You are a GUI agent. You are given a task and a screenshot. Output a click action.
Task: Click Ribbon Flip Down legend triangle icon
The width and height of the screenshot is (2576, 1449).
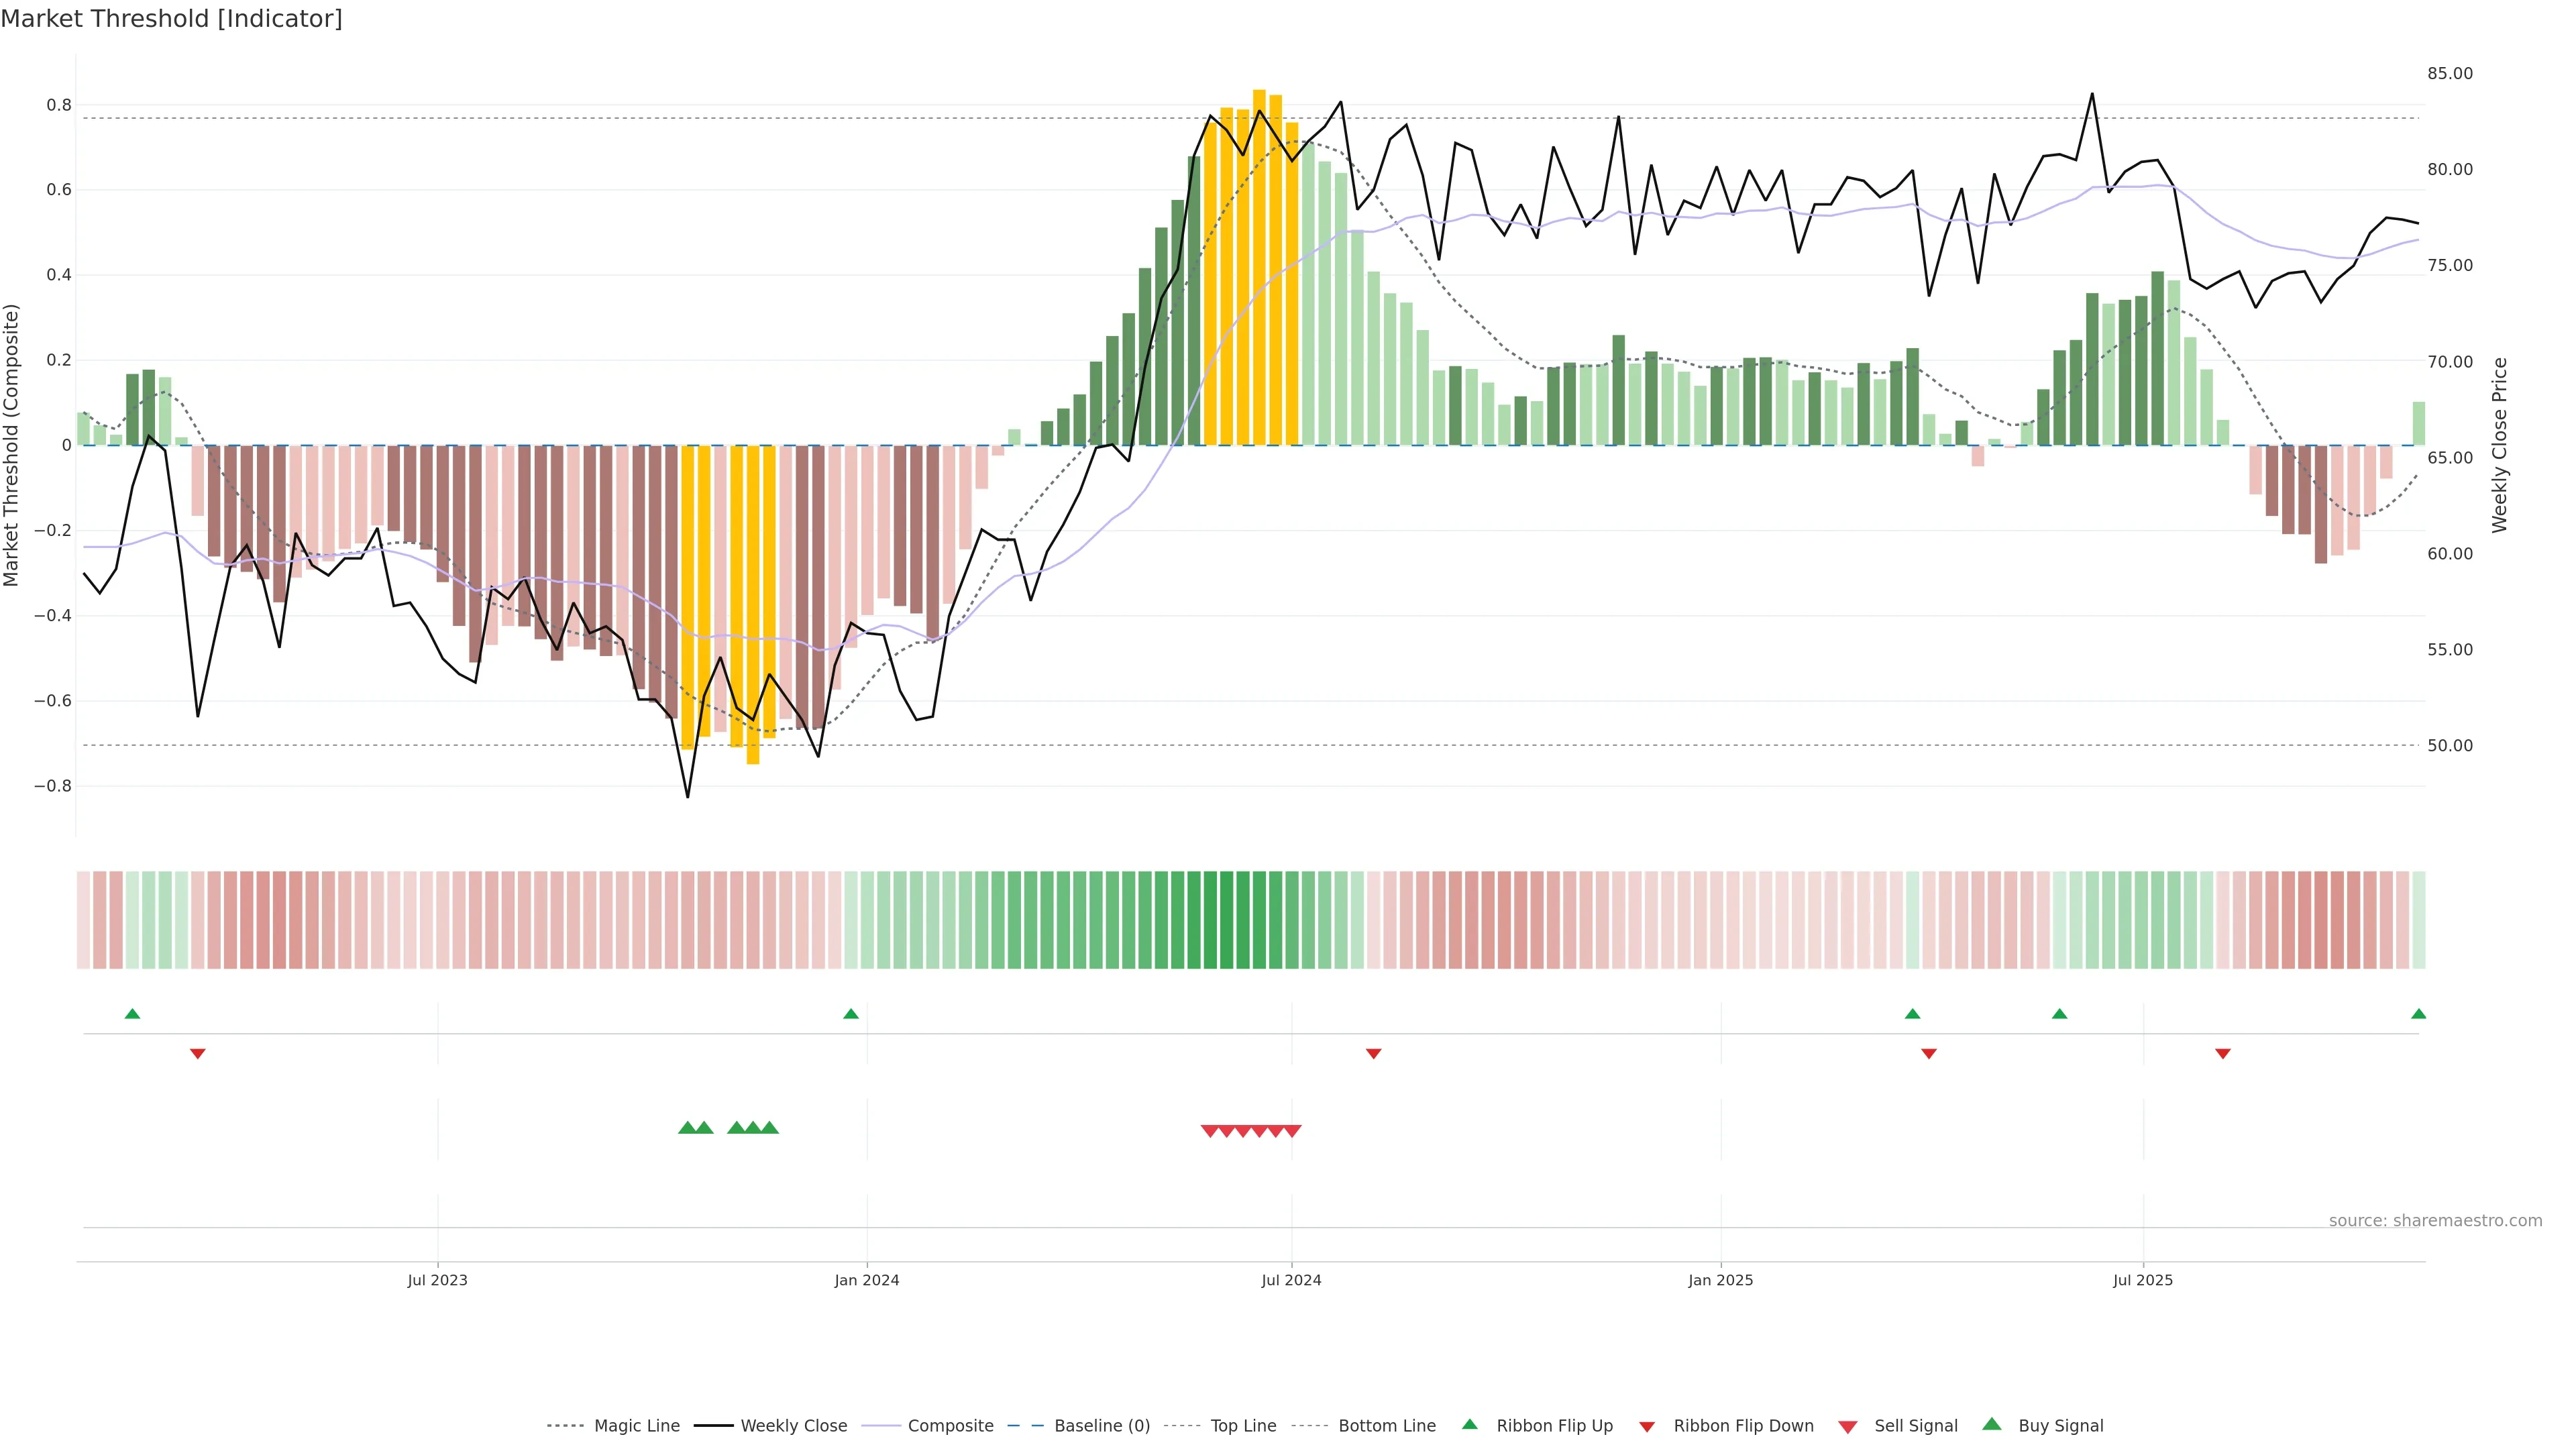click(x=1647, y=1427)
